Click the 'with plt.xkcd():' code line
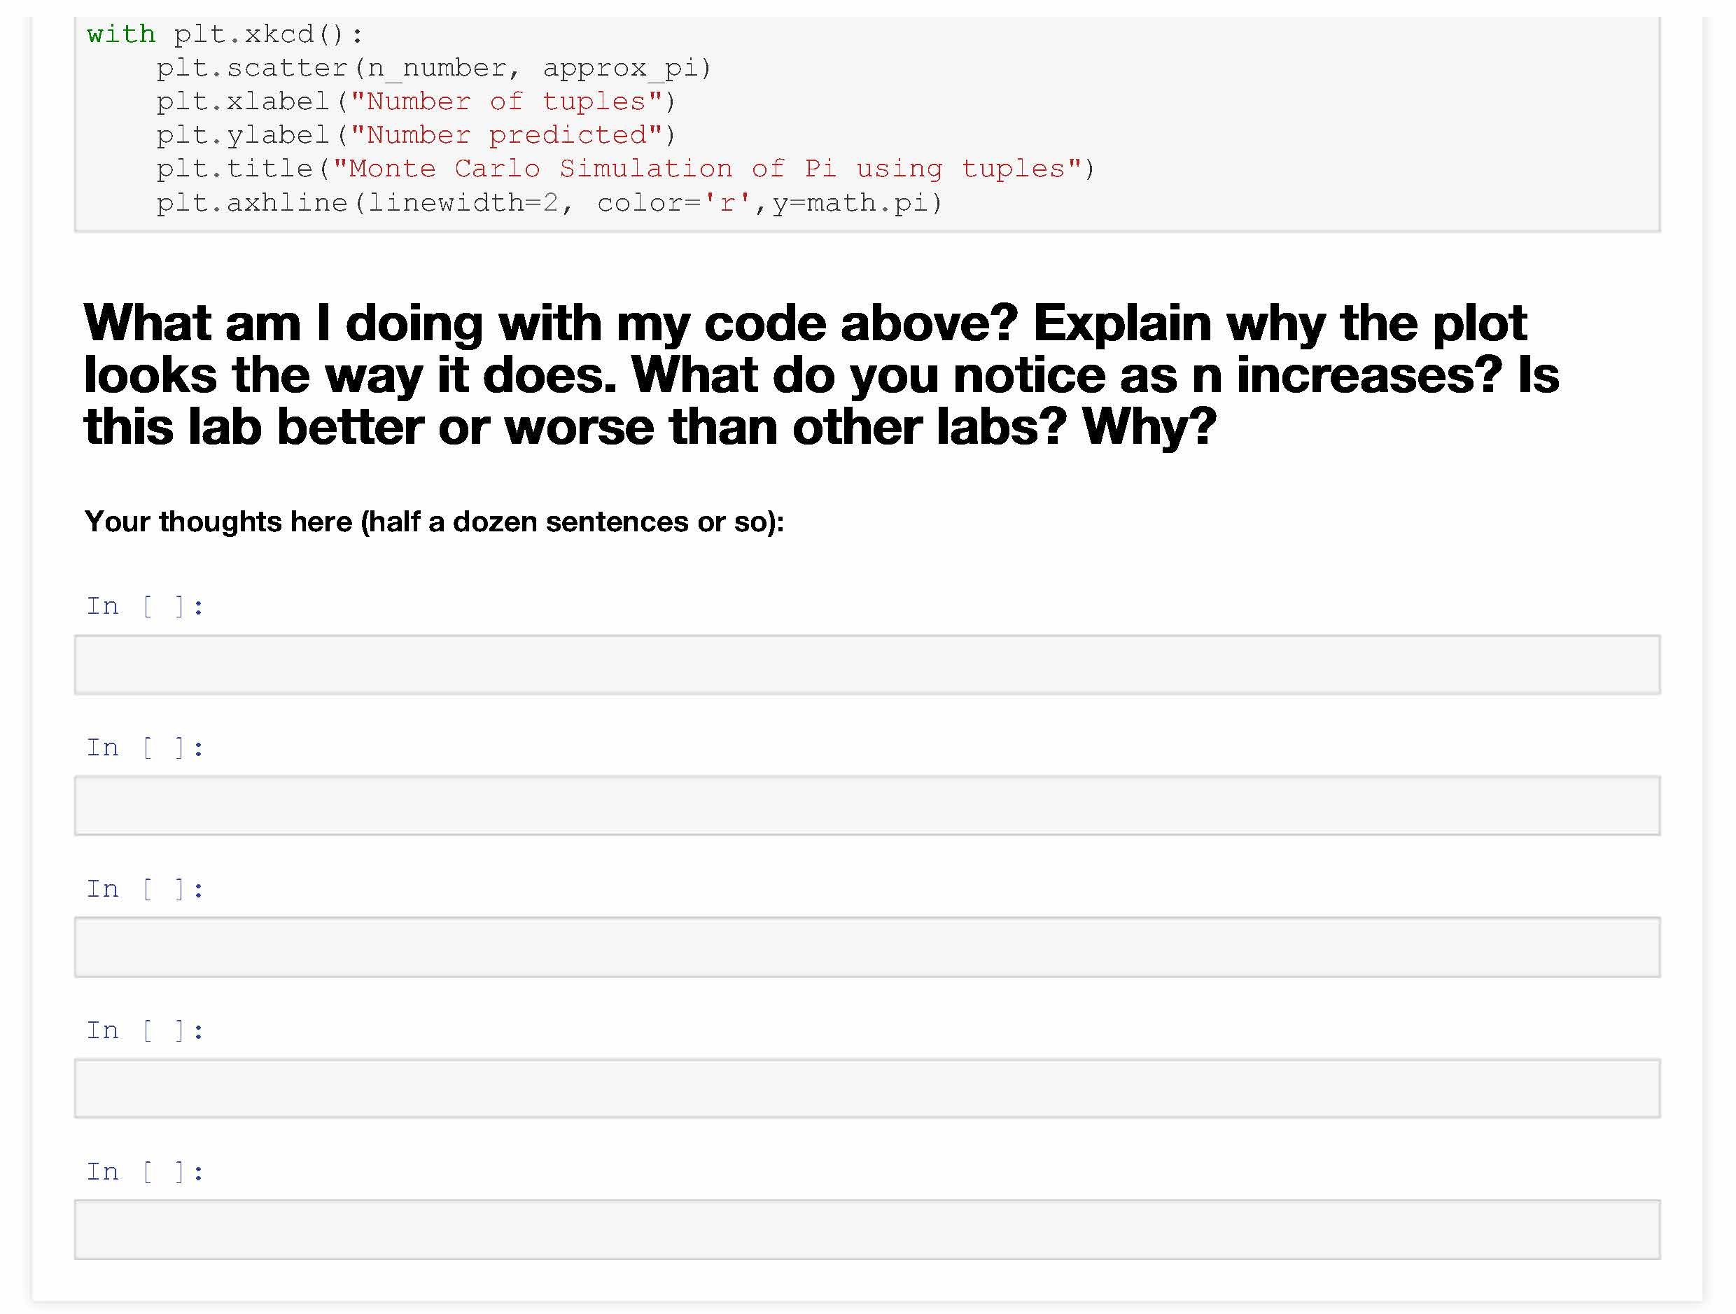Screen dimensions: 1736x1314 pos(225,34)
